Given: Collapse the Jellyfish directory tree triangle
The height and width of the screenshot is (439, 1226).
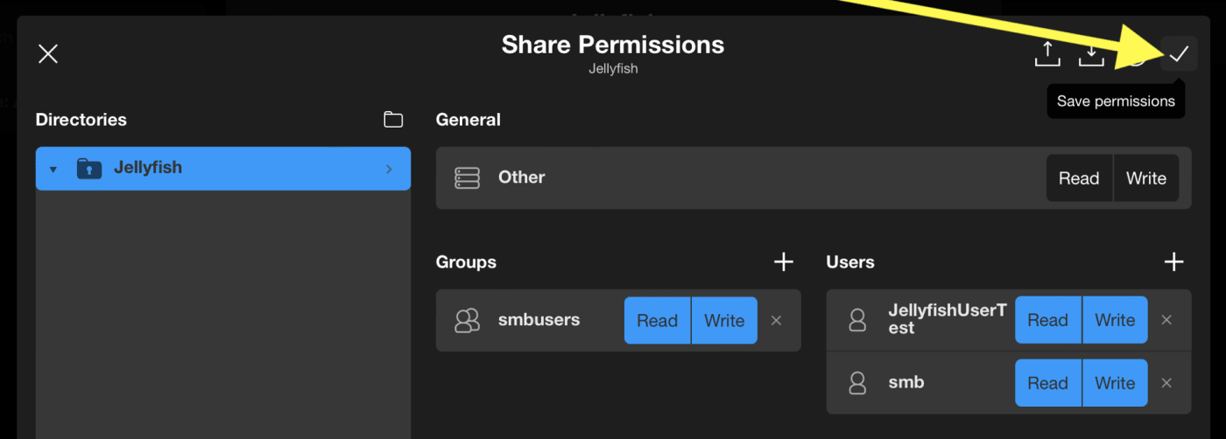Looking at the screenshot, I should [x=53, y=169].
